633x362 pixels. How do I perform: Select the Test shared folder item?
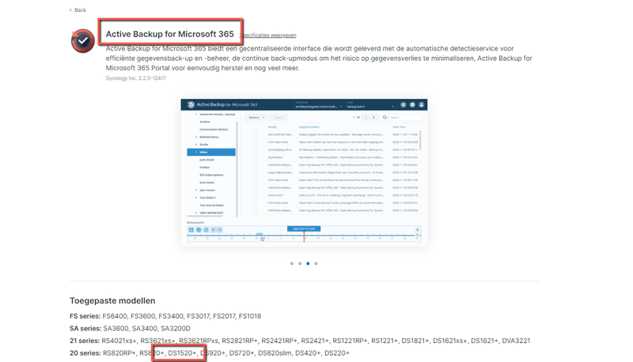tap(211, 206)
